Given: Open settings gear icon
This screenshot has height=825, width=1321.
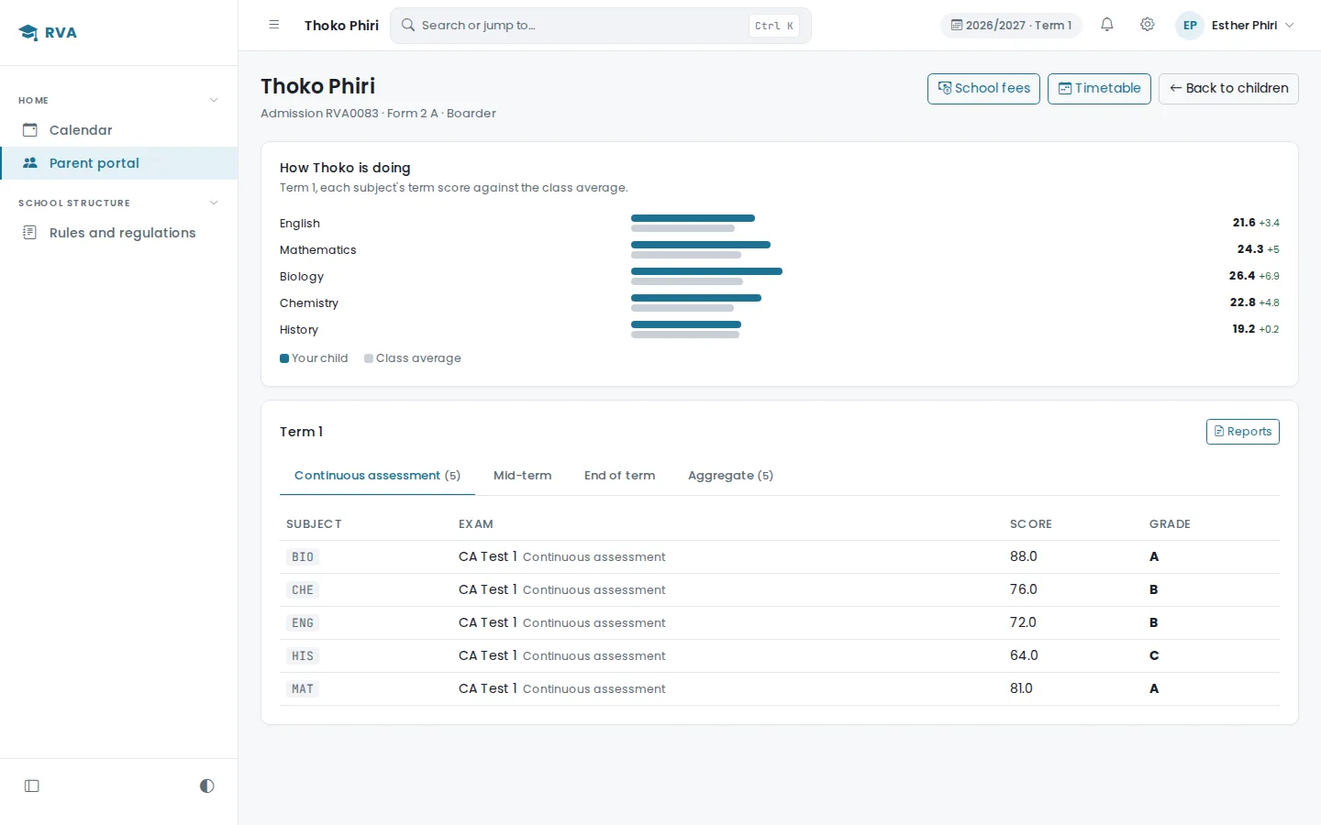Looking at the screenshot, I should 1147,25.
